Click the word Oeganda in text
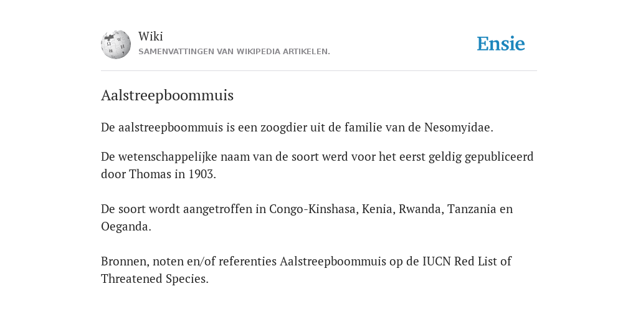The image size is (638, 319). [x=126, y=227]
